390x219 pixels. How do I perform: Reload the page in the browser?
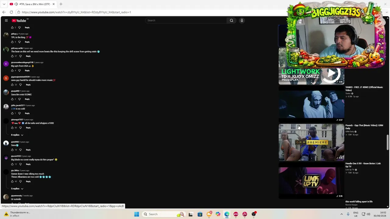coord(11,12)
